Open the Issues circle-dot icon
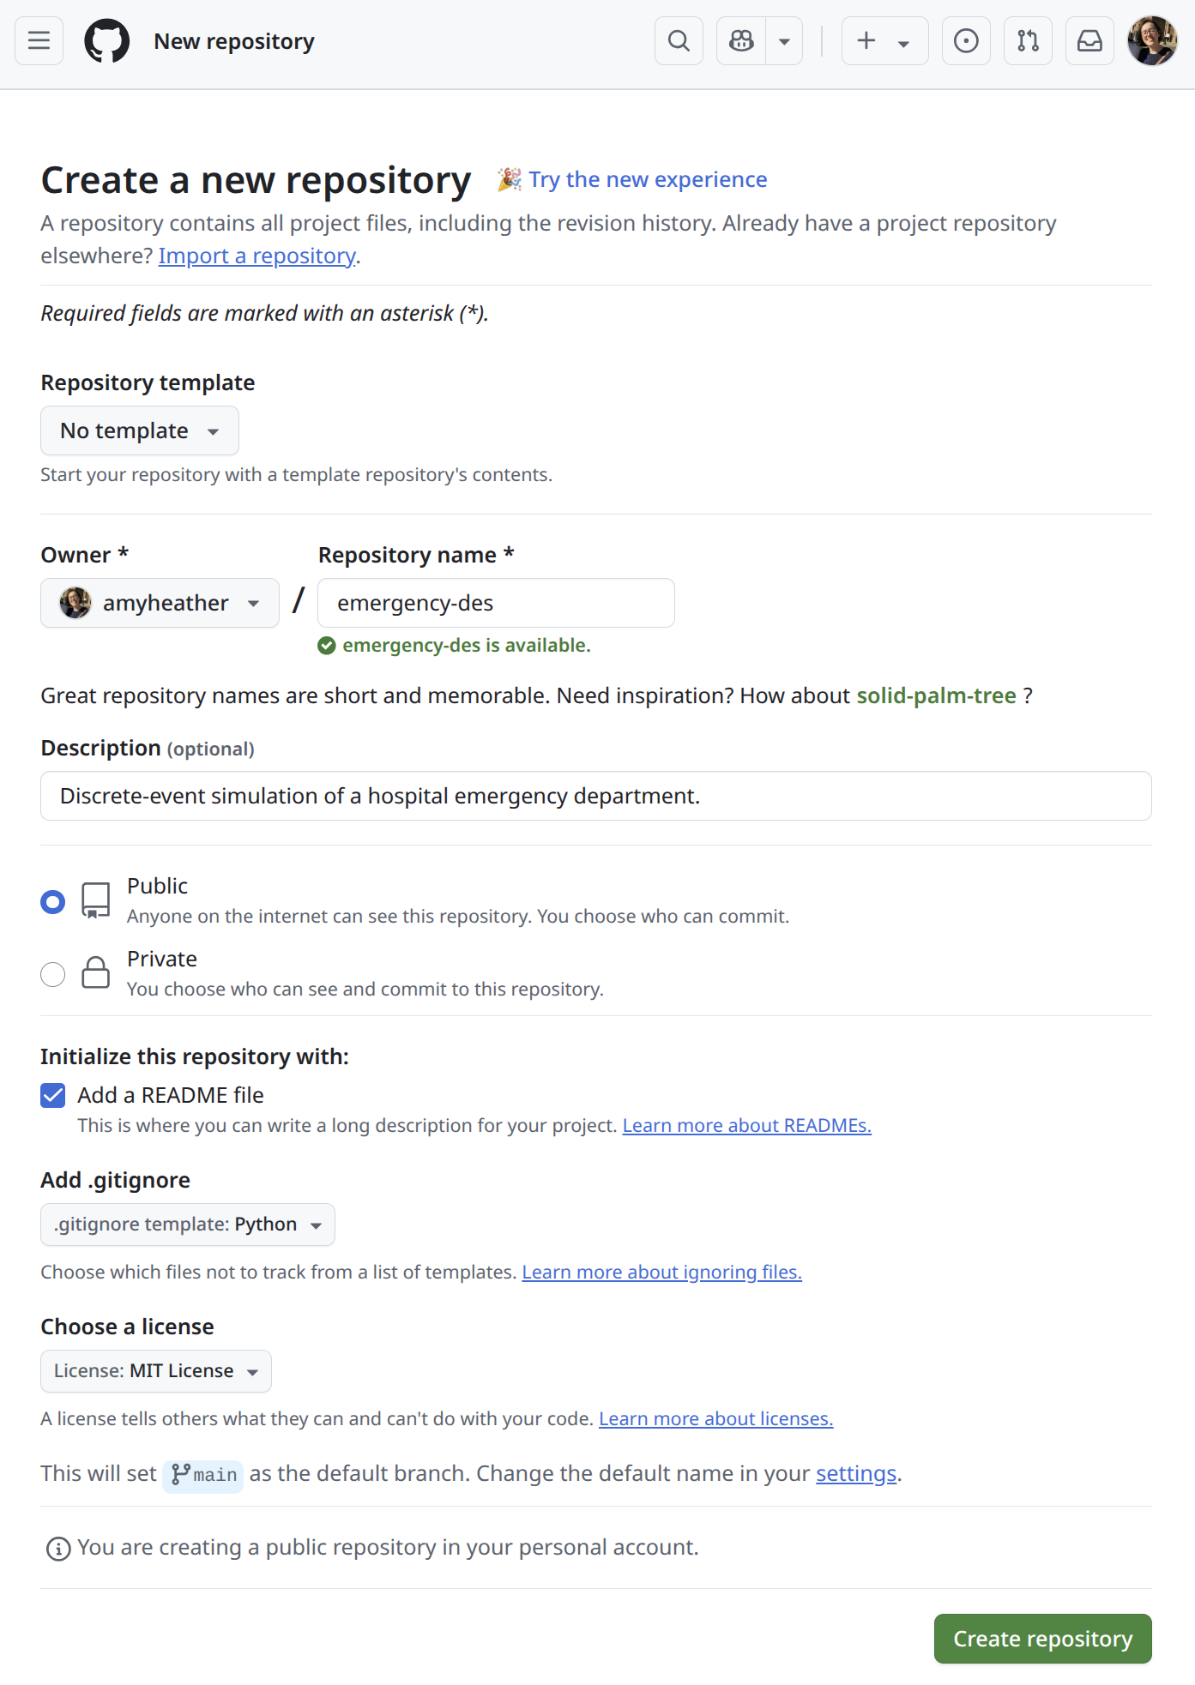Viewport: 1195px width, 1685px height. click(x=966, y=41)
